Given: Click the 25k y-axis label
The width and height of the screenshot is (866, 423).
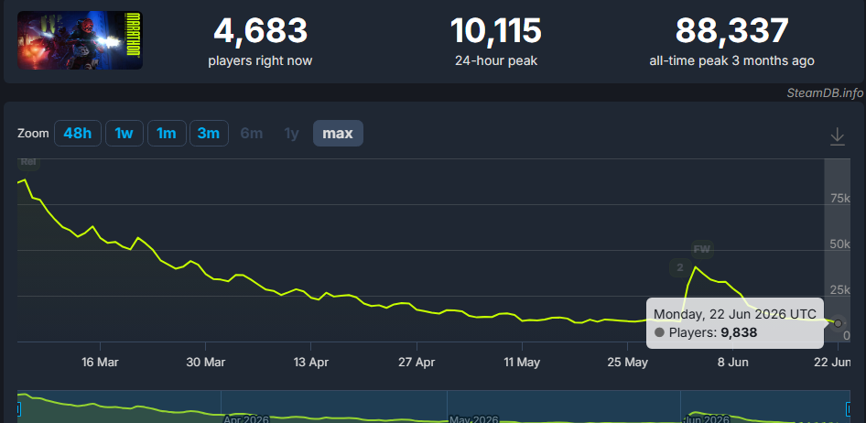Looking at the screenshot, I should coord(839,290).
